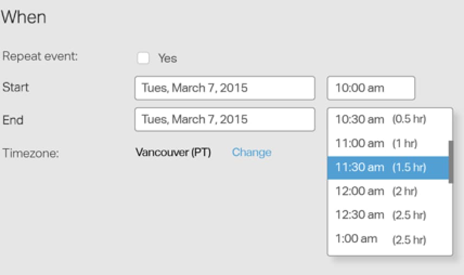Open the End date field
464x275 pixels.
point(224,119)
